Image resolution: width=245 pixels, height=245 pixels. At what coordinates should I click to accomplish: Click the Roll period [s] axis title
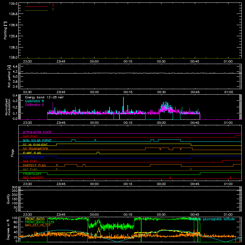coord(9,76)
